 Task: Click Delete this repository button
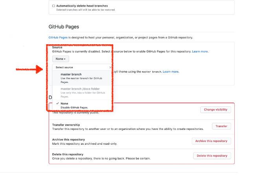click(212, 156)
